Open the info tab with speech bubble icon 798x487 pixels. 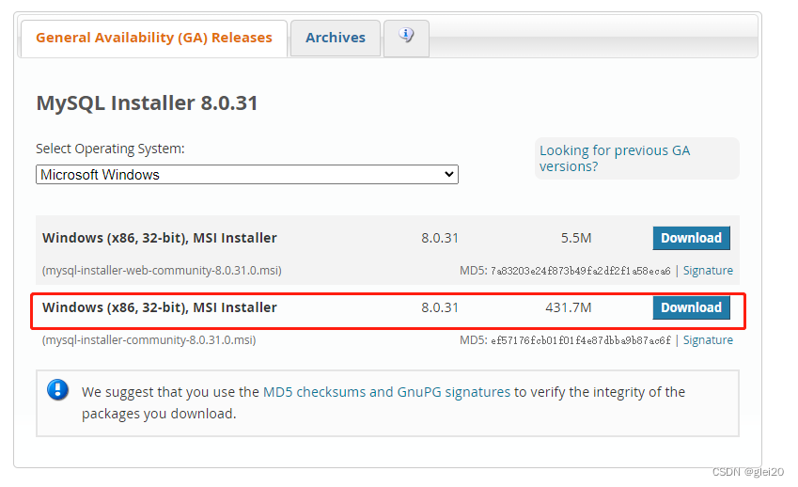[406, 39]
